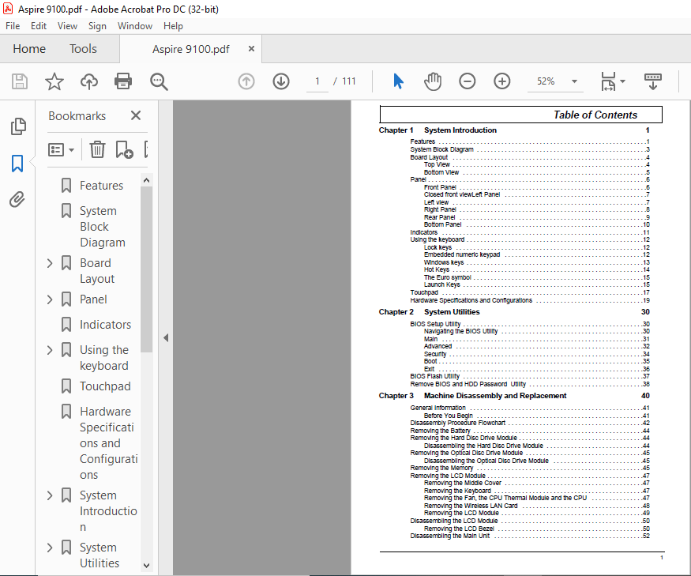Go to previous page arrow icon
The width and height of the screenshot is (691, 576).
pos(246,81)
